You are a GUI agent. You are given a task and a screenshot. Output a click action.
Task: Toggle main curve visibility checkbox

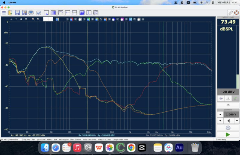click(x=57, y=19)
